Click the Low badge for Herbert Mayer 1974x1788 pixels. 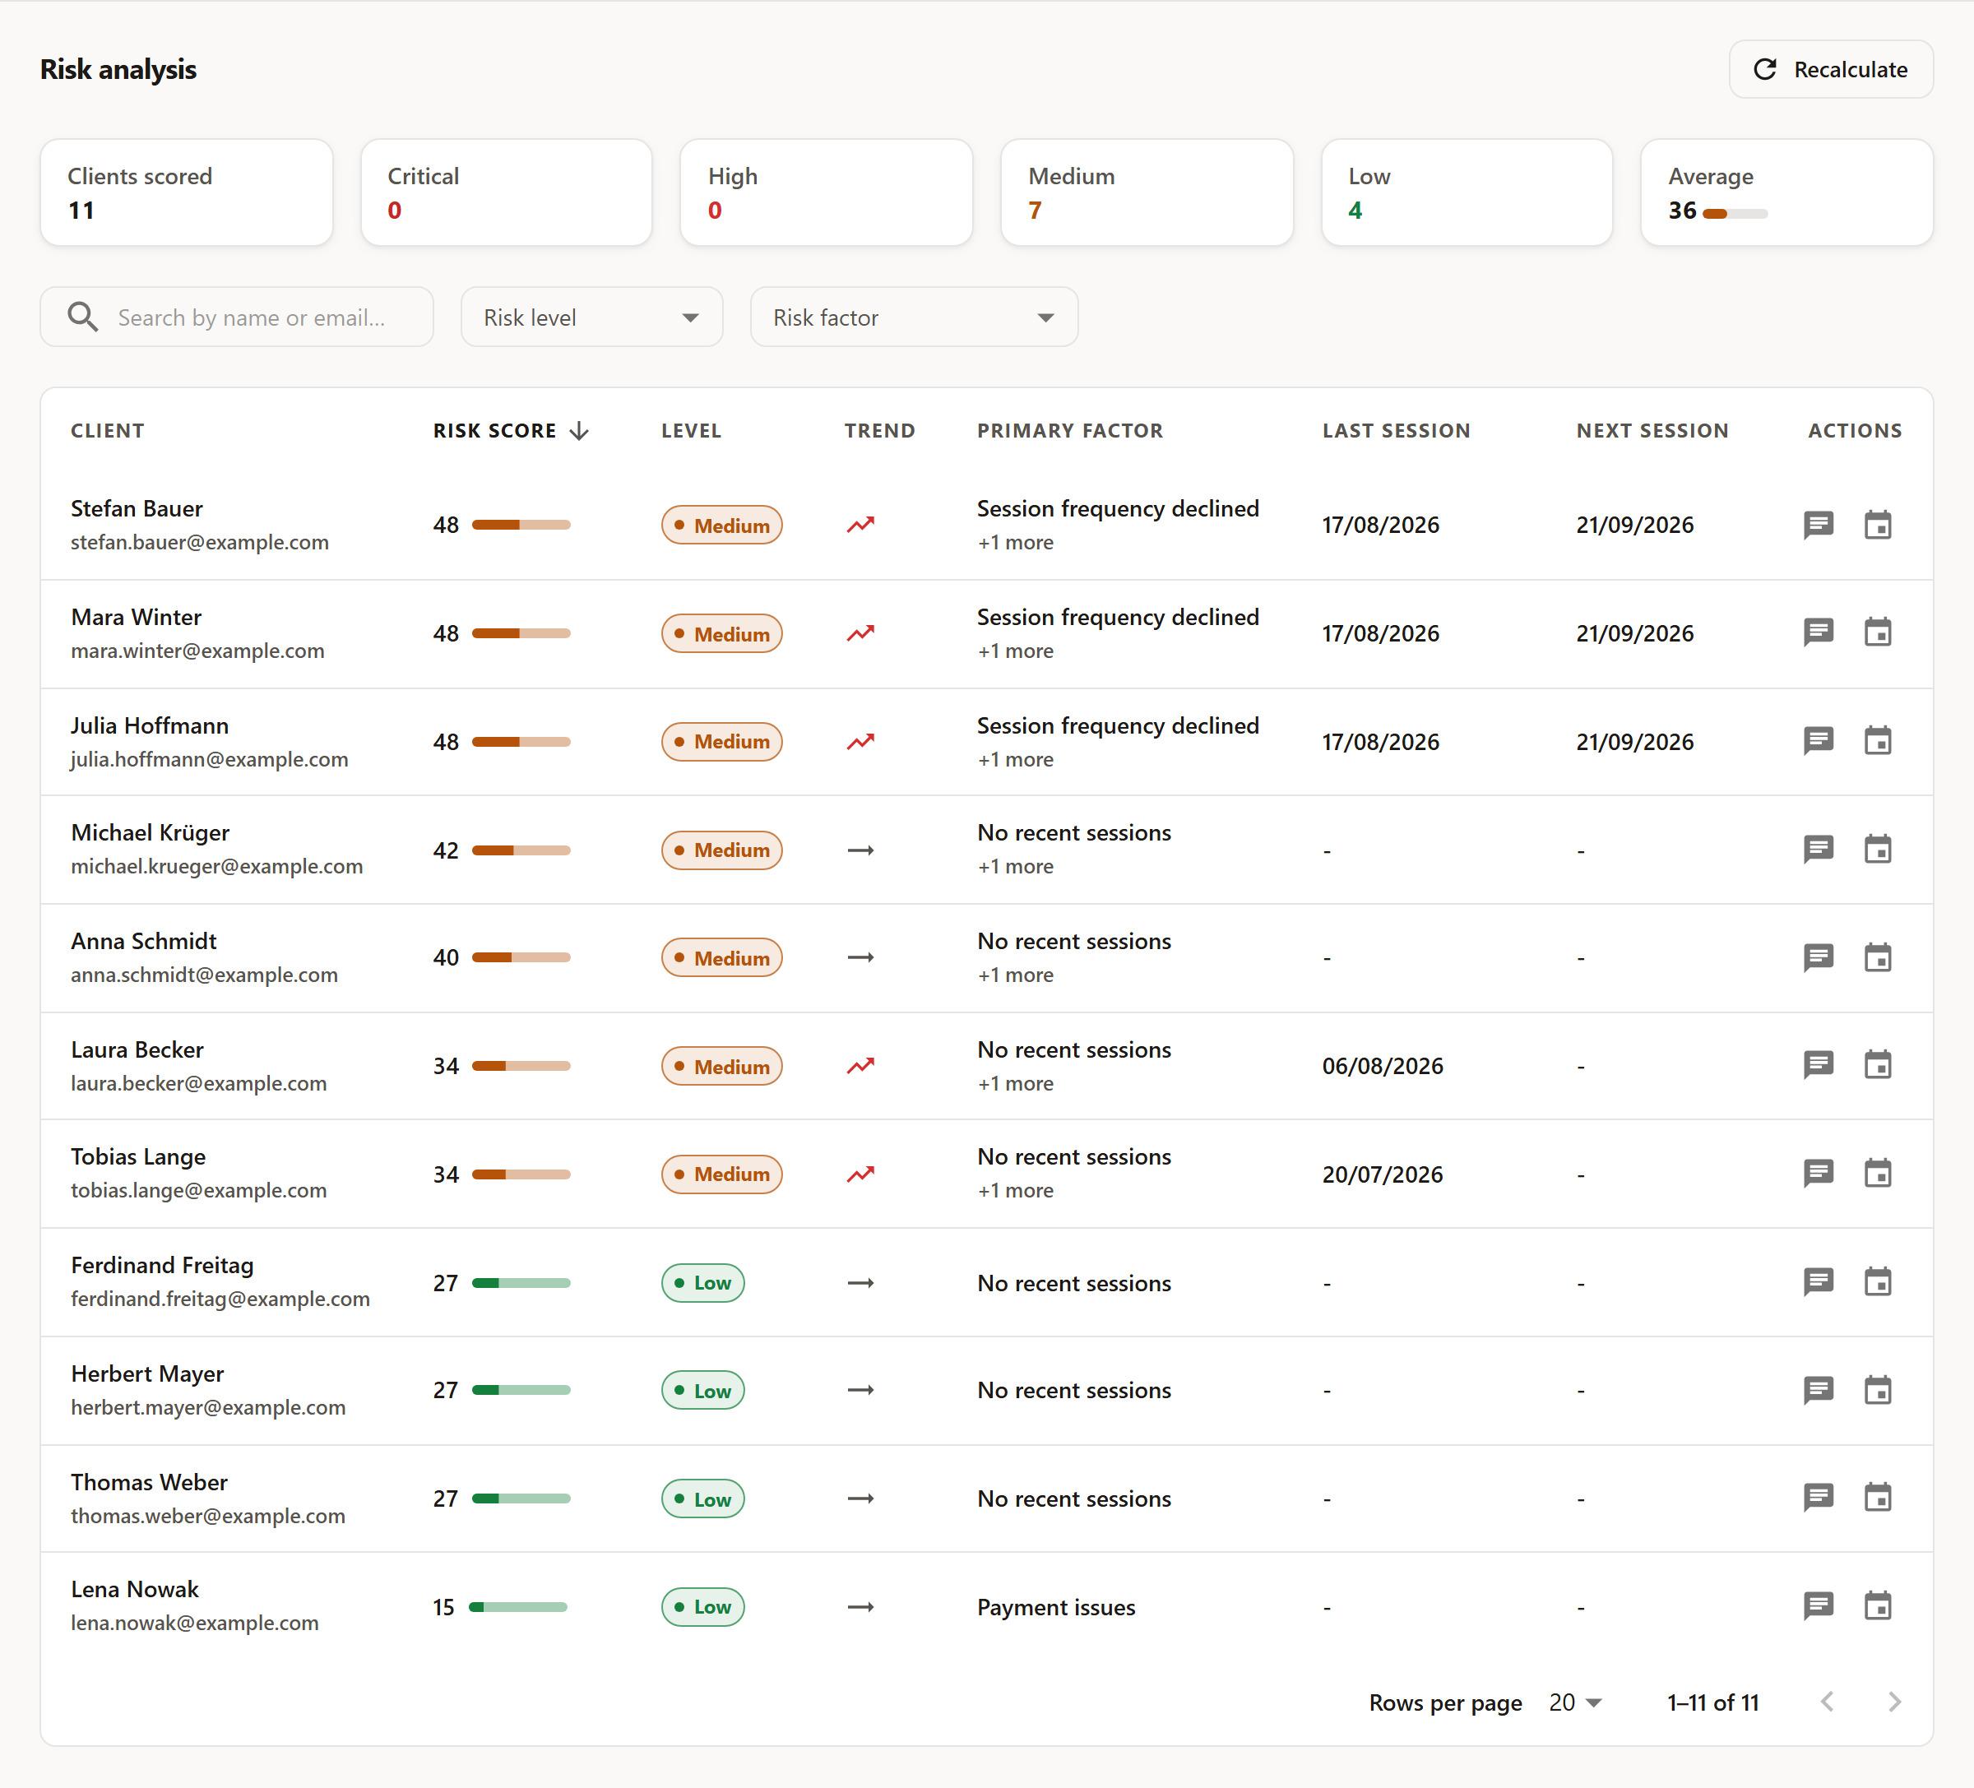703,1391
